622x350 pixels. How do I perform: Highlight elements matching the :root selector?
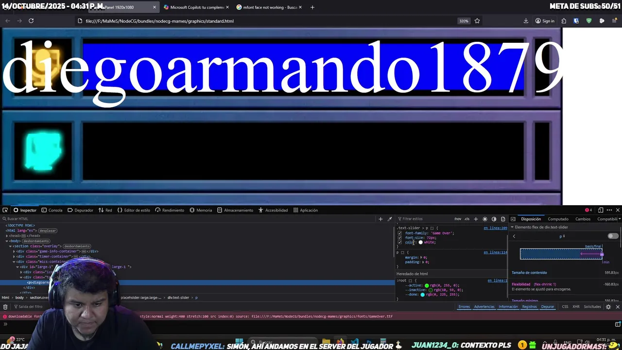(x=410, y=280)
